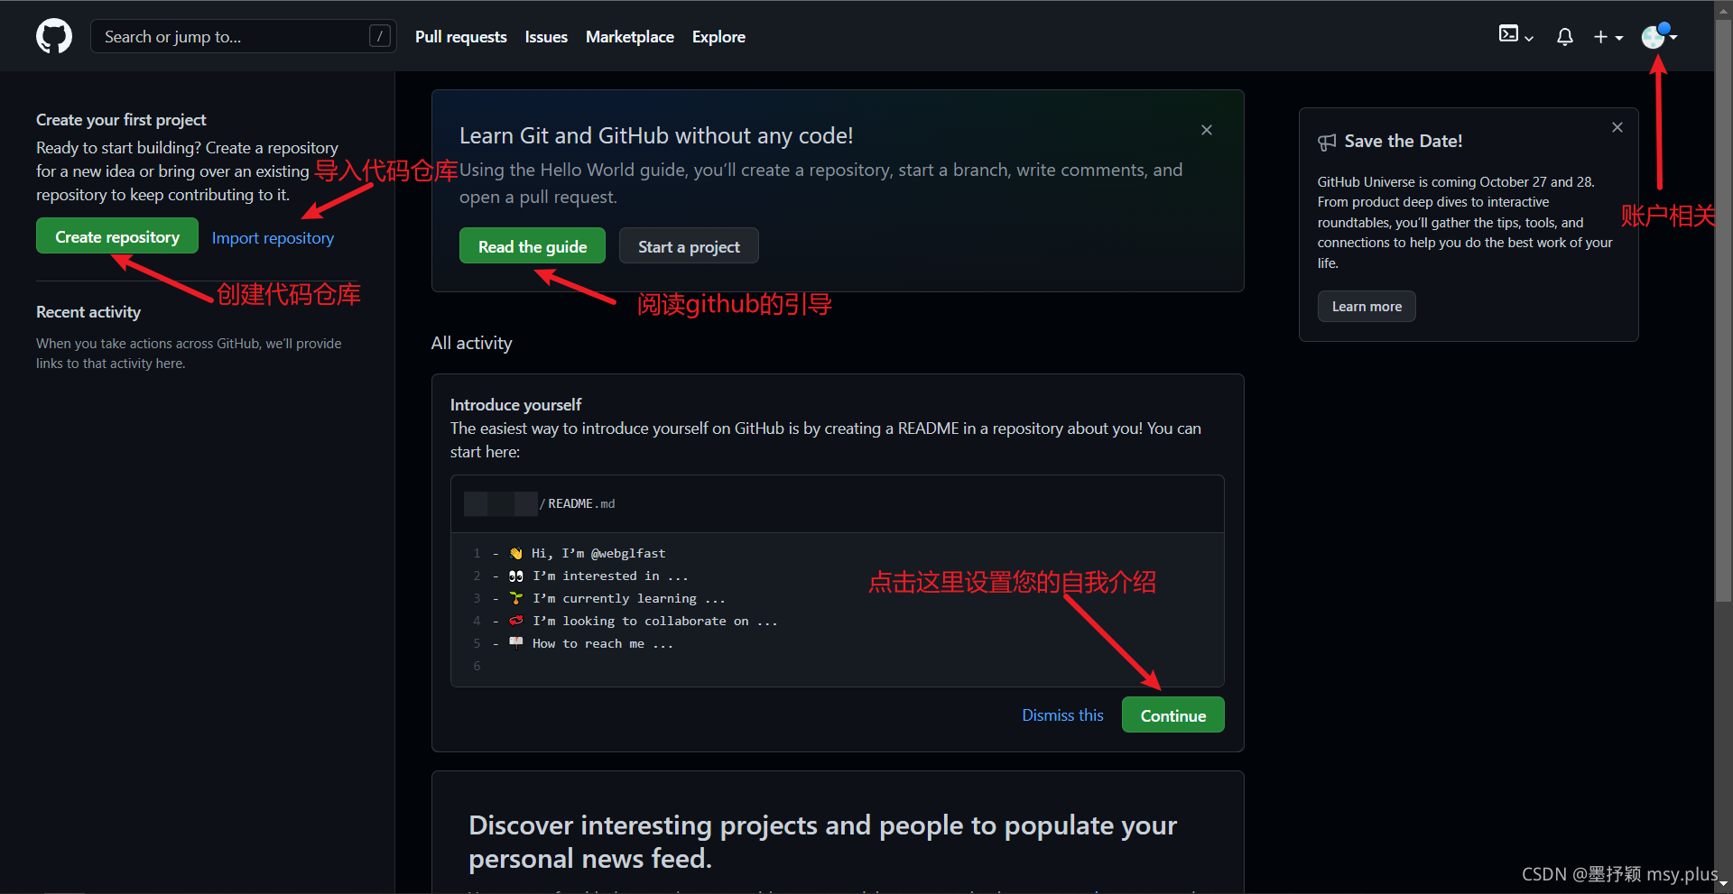Click the mailbox emoji on line 5
This screenshot has width=1733, height=894.
[x=515, y=643]
